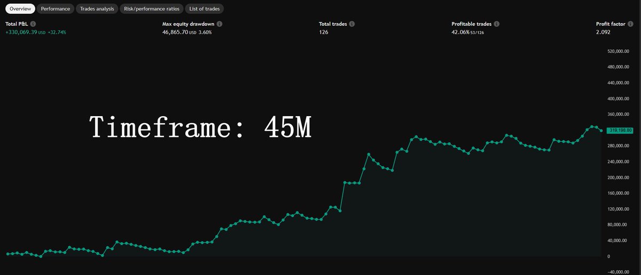Open the Trades analysis tab
The width and height of the screenshot is (641, 275).
(x=97, y=9)
